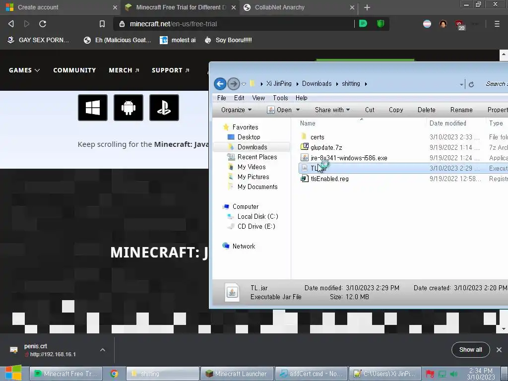This screenshot has height=381, width=508.
Task: Open a new browser tab
Action: coord(367,7)
